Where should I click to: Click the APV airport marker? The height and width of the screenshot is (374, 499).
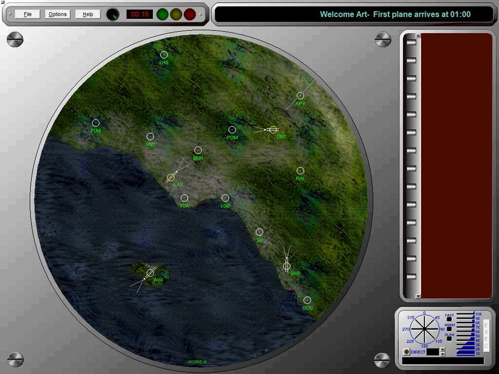(x=300, y=95)
